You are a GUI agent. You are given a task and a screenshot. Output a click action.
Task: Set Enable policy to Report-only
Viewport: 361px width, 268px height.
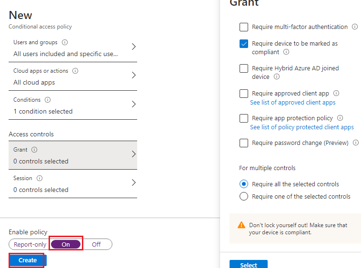coord(30,244)
